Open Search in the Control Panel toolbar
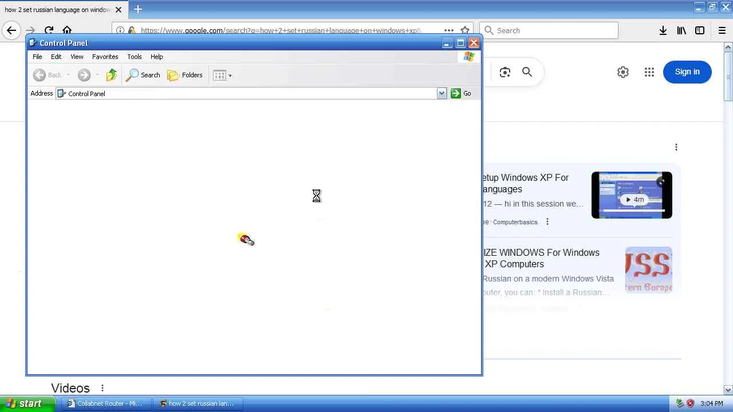 143,75
